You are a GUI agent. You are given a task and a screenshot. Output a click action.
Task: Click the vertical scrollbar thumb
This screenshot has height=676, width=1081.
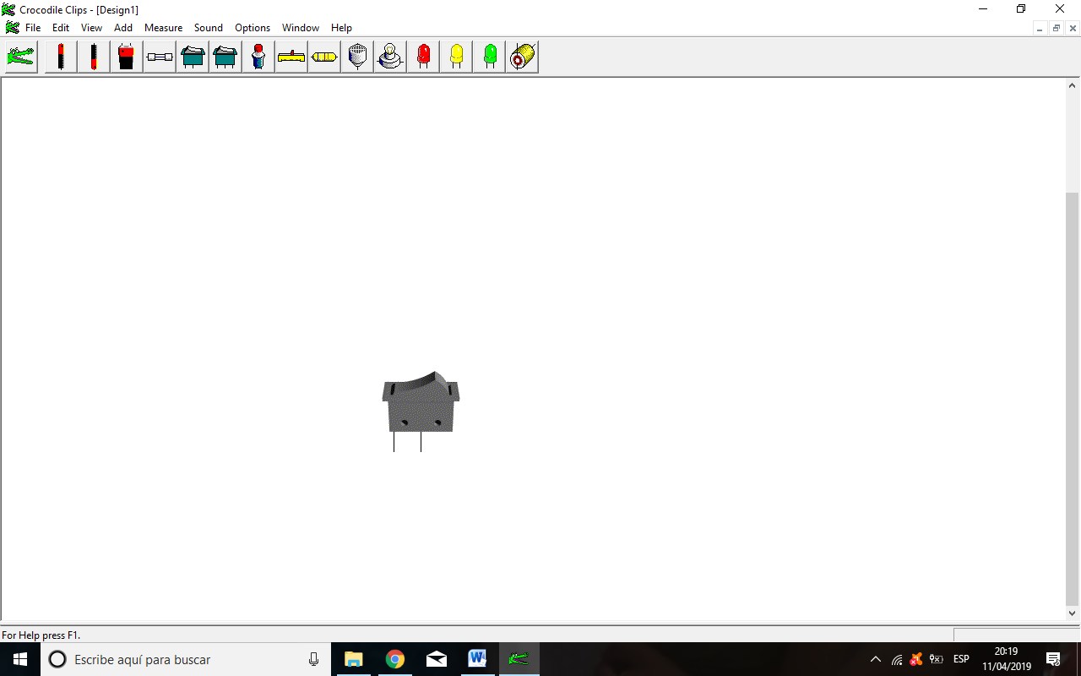(x=1073, y=397)
